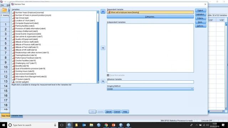The height and width of the screenshot is (128, 228).
Task: Click the Reset button
Action: pyautogui.click(x=109, y=112)
